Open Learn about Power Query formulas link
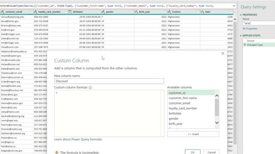Viewport: 275px width, 154px height. 78,139
